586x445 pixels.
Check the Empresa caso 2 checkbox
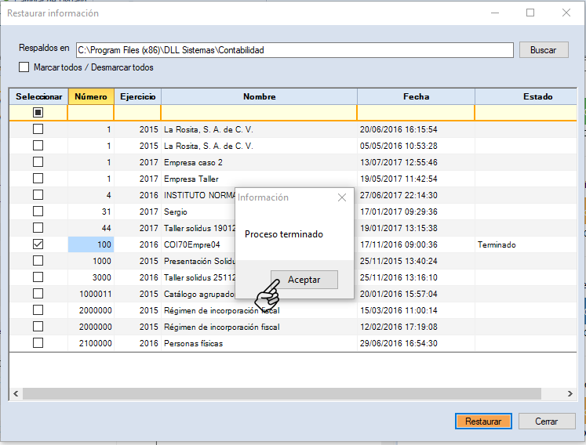pyautogui.click(x=38, y=162)
